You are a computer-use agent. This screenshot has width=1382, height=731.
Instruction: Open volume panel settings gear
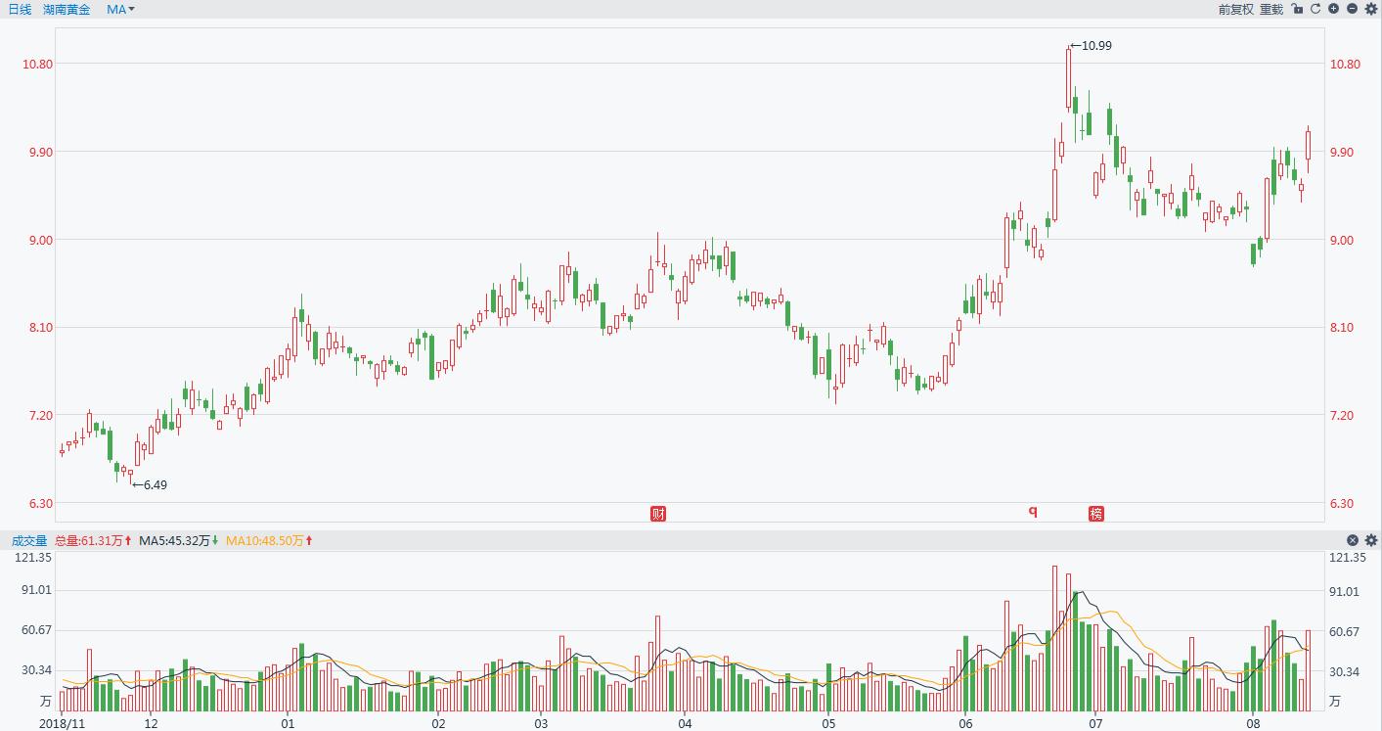coord(1370,540)
